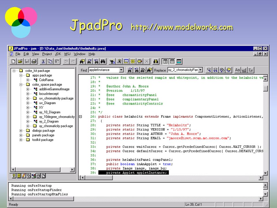Toggle the output pane view button
Viewport: 277px width, 208px height.
click(x=172, y=61)
